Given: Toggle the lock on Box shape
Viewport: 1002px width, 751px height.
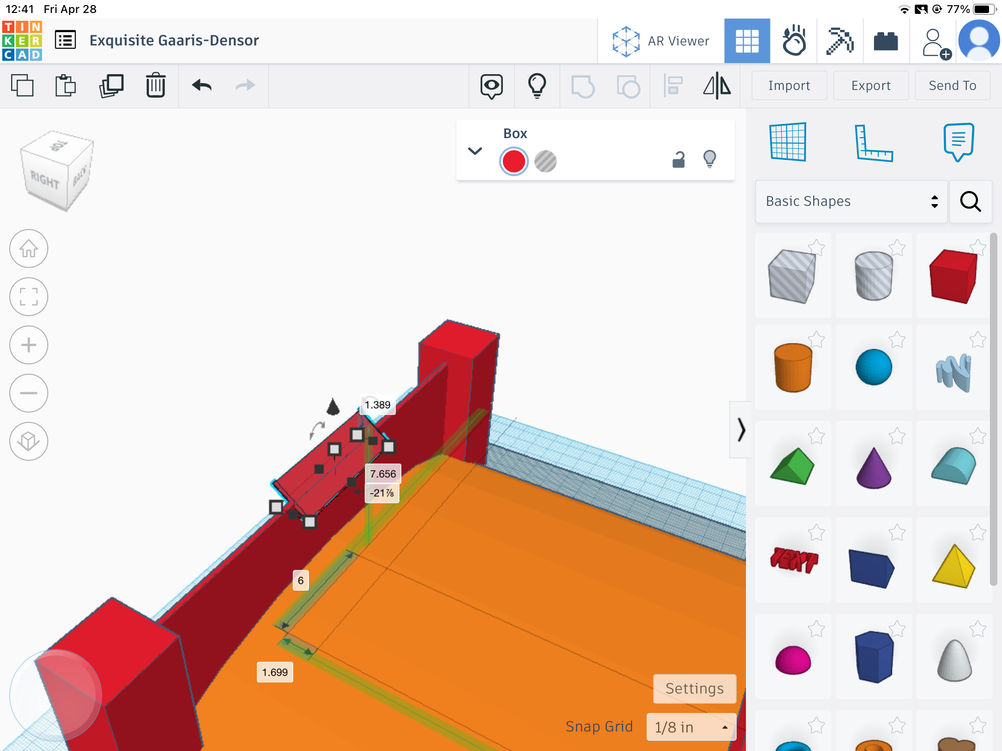Looking at the screenshot, I should (678, 160).
